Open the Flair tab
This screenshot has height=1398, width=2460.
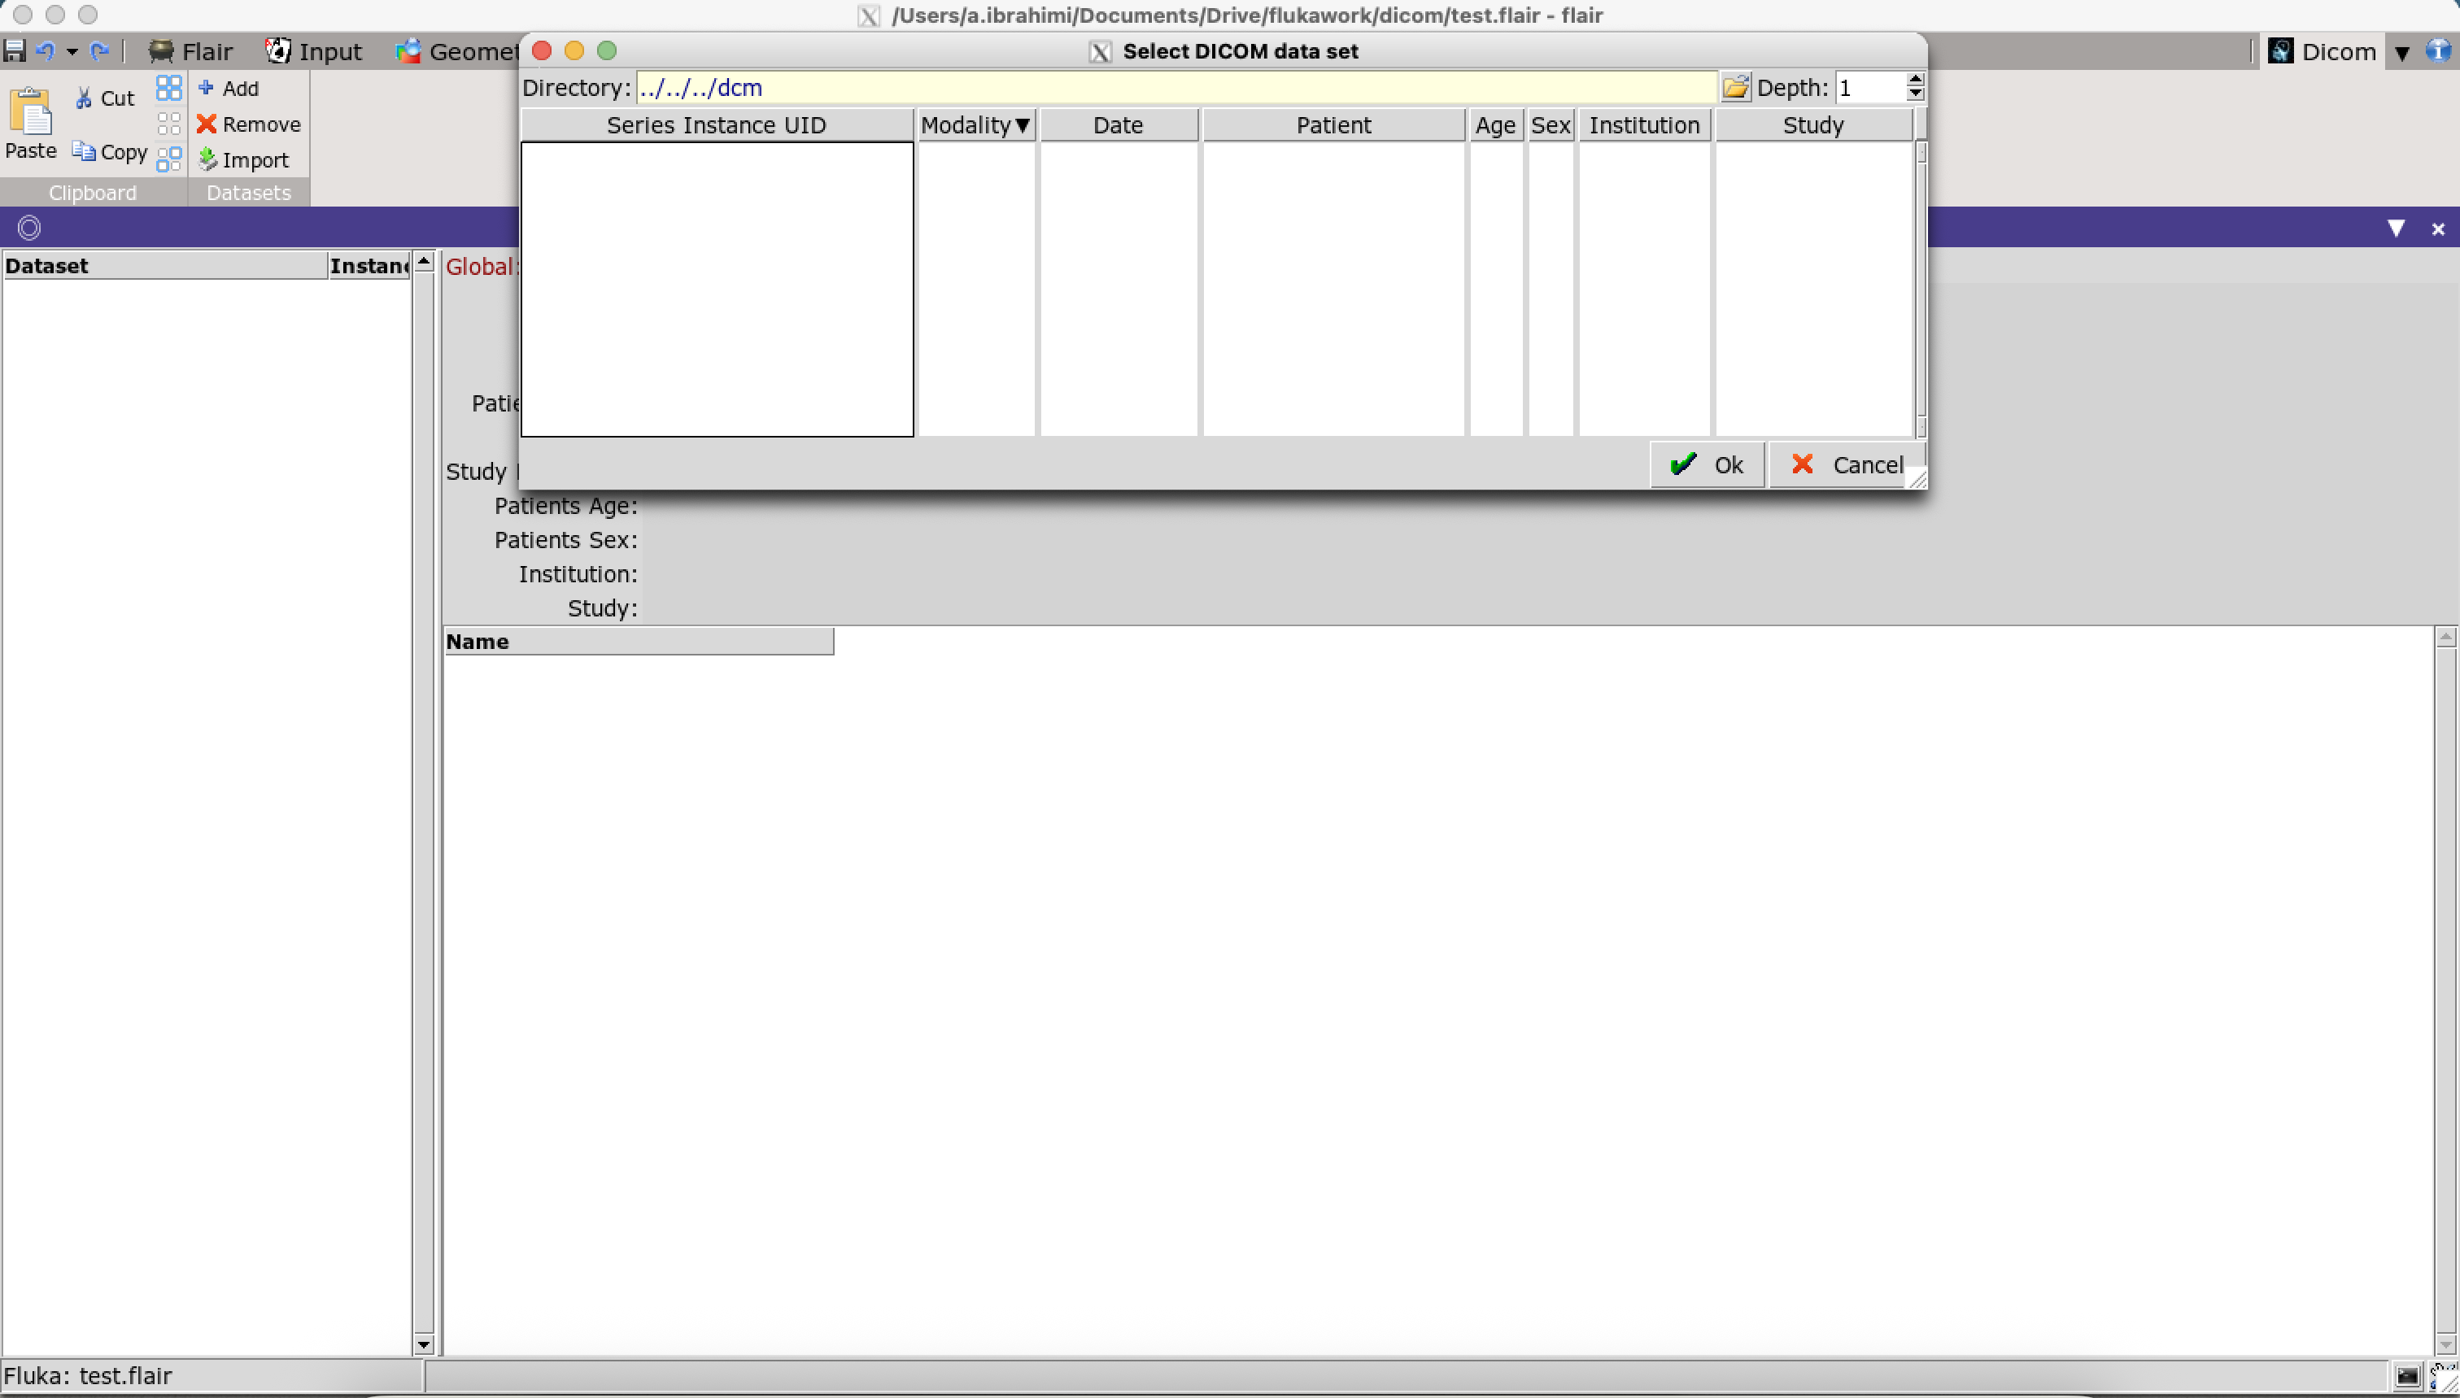click(190, 51)
